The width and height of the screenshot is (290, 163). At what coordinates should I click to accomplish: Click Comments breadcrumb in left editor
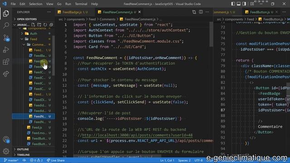coord(107,19)
